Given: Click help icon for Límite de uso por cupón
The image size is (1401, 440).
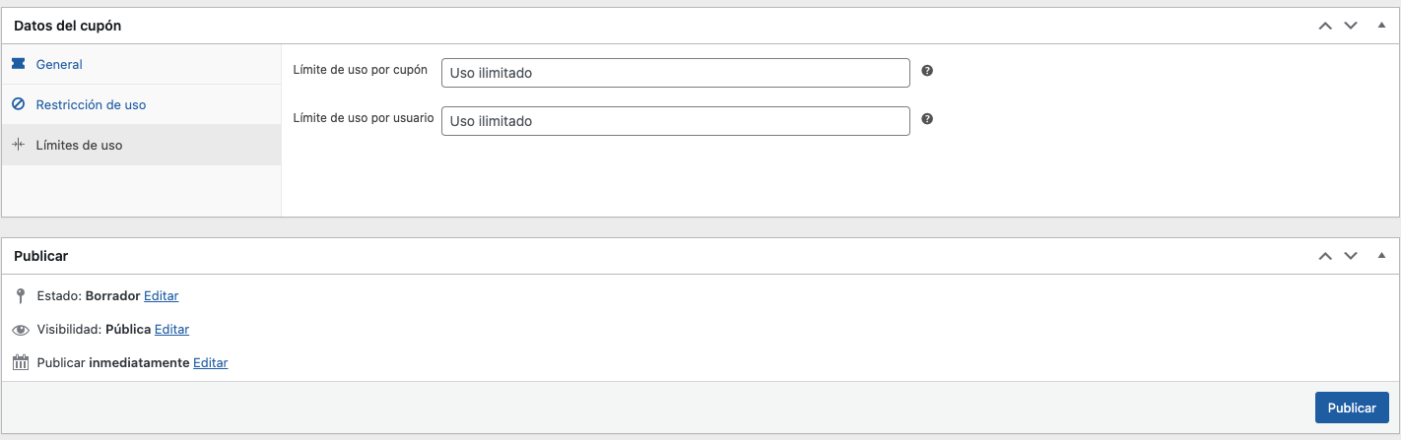Looking at the screenshot, I should click(927, 71).
